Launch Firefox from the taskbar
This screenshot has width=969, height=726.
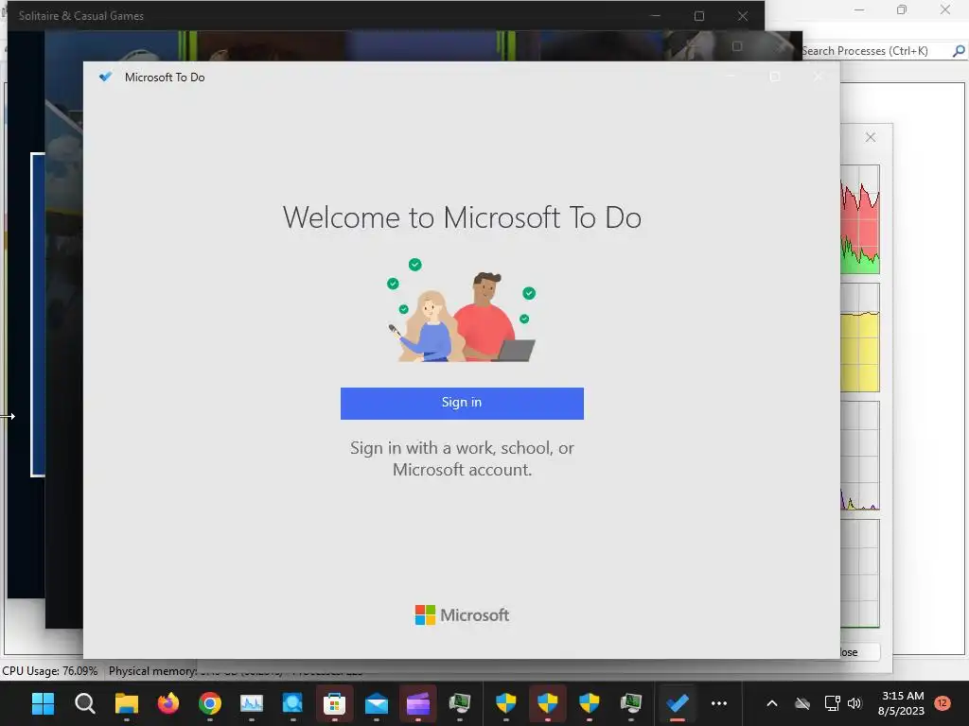[168, 703]
